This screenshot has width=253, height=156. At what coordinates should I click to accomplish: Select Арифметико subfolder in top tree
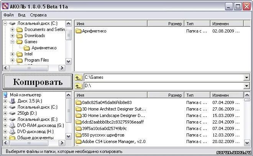[x=44, y=48]
